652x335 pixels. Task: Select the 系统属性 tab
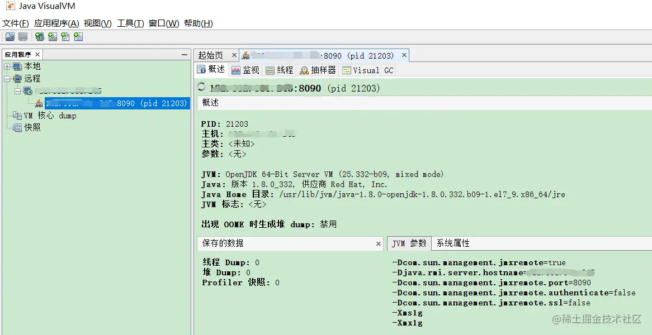pos(453,243)
